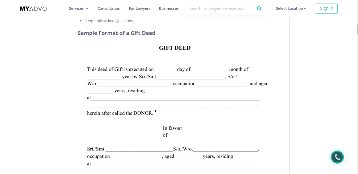Click the MyAdvo brand mark in the header

click(33, 8)
